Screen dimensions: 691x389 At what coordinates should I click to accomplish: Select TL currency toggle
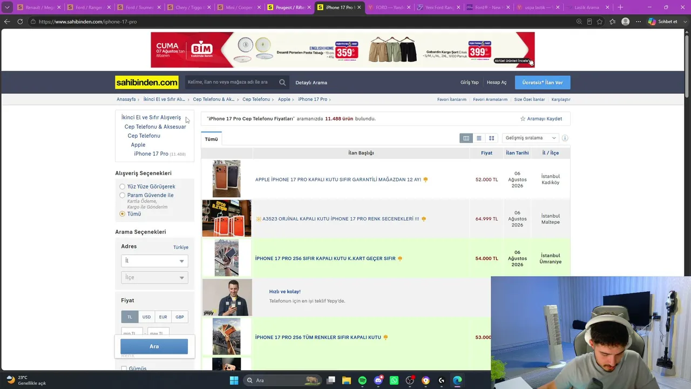click(x=130, y=317)
